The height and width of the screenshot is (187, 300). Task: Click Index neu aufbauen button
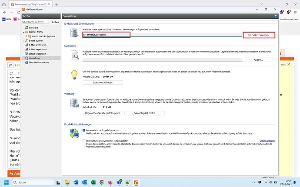point(103,82)
